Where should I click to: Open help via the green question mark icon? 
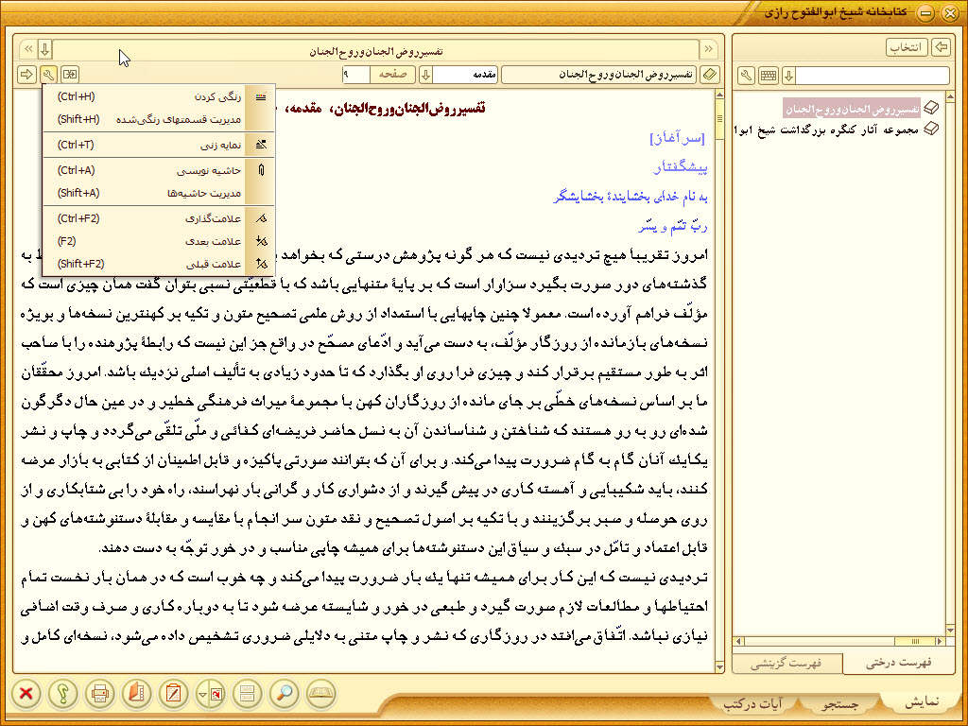click(x=63, y=693)
